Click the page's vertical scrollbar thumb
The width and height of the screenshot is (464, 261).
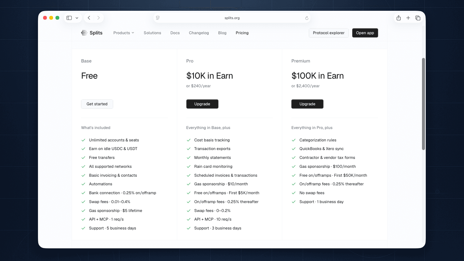coord(423,104)
